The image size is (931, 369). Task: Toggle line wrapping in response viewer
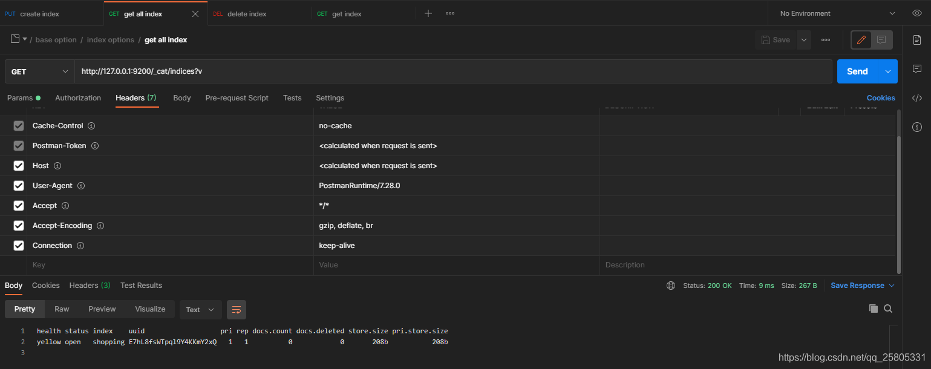[236, 309]
